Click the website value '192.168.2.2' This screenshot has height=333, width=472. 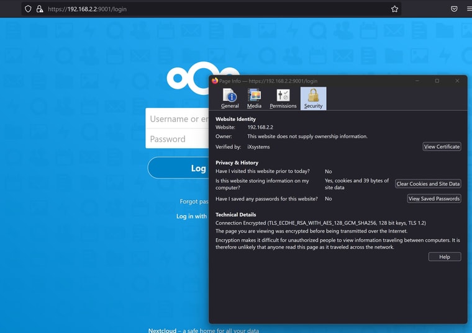[260, 127]
